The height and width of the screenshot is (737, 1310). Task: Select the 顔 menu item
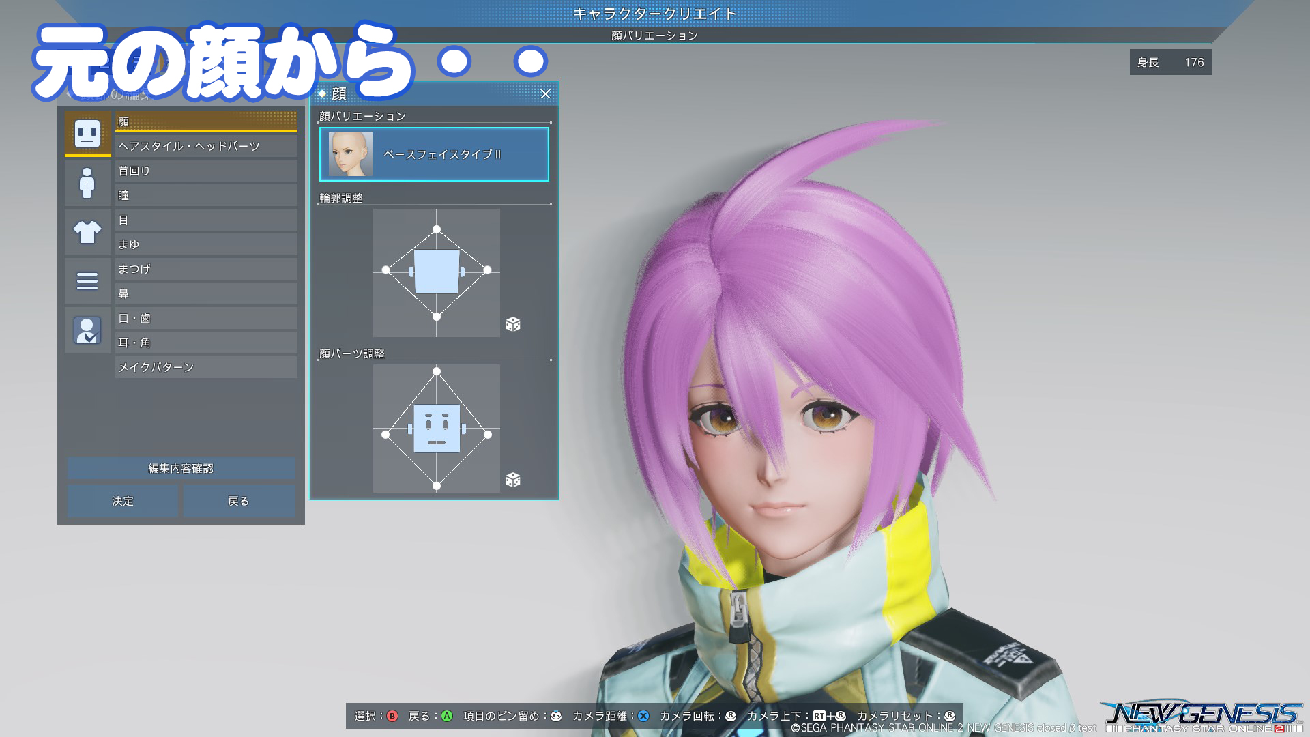coord(206,121)
